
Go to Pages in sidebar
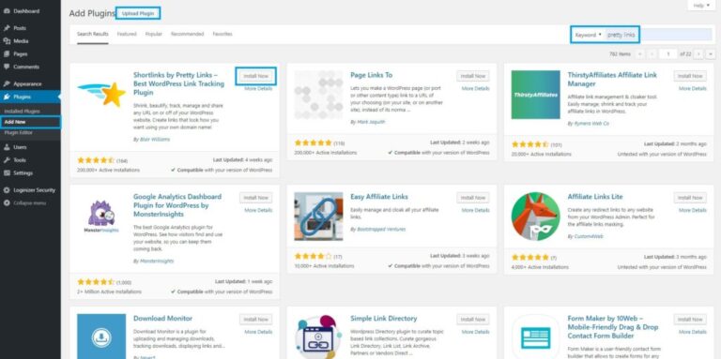point(21,53)
